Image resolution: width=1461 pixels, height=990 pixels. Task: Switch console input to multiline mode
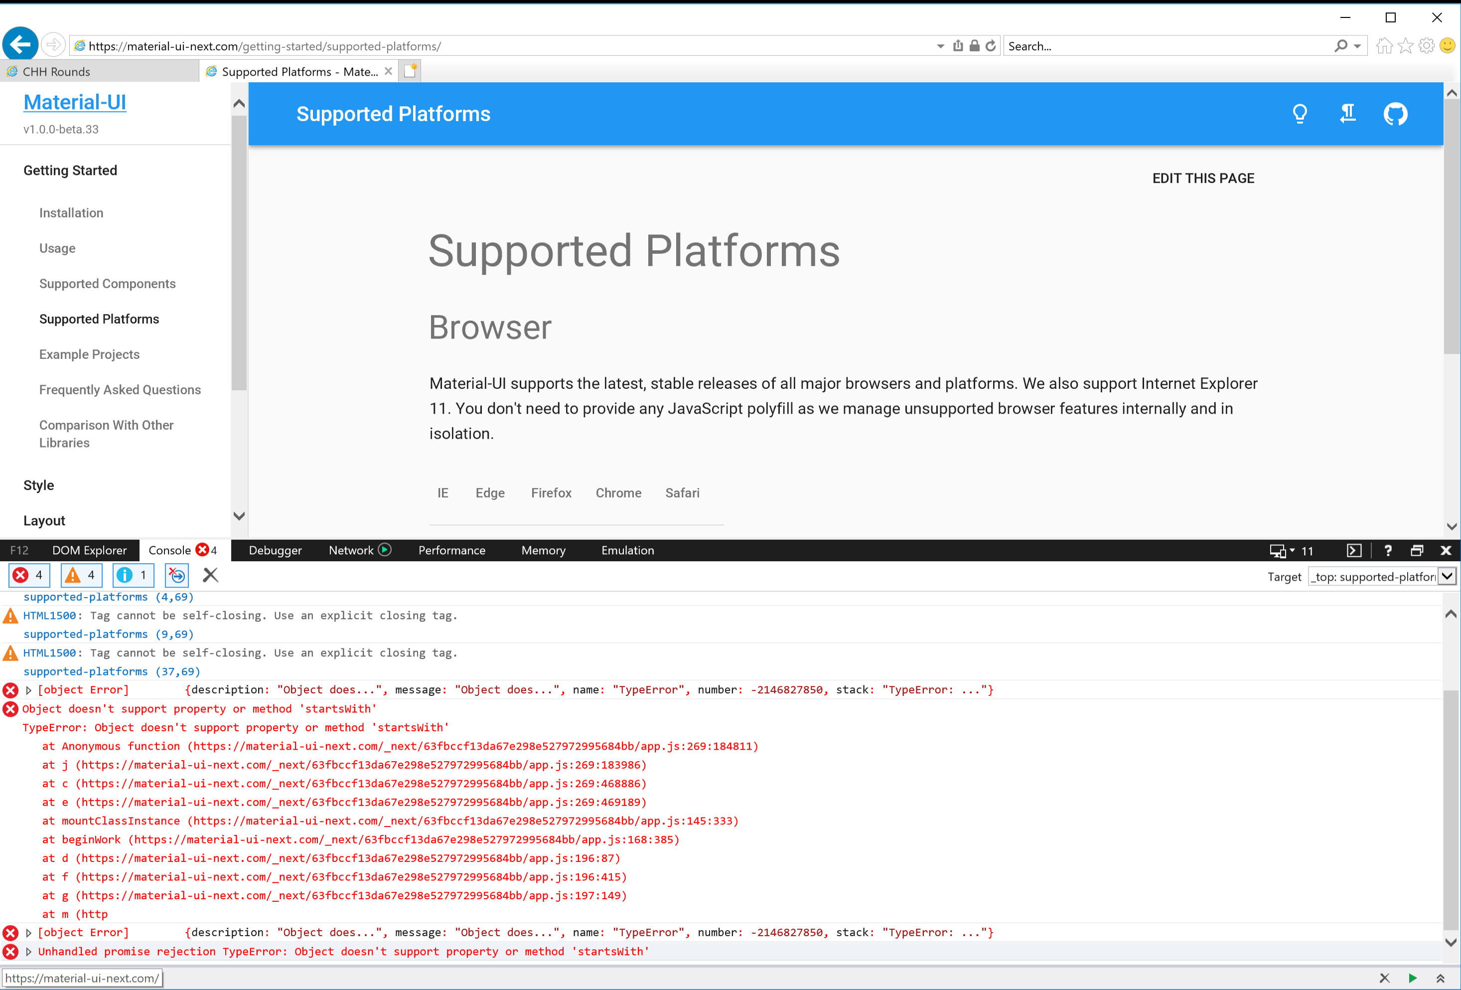[x=1440, y=978]
